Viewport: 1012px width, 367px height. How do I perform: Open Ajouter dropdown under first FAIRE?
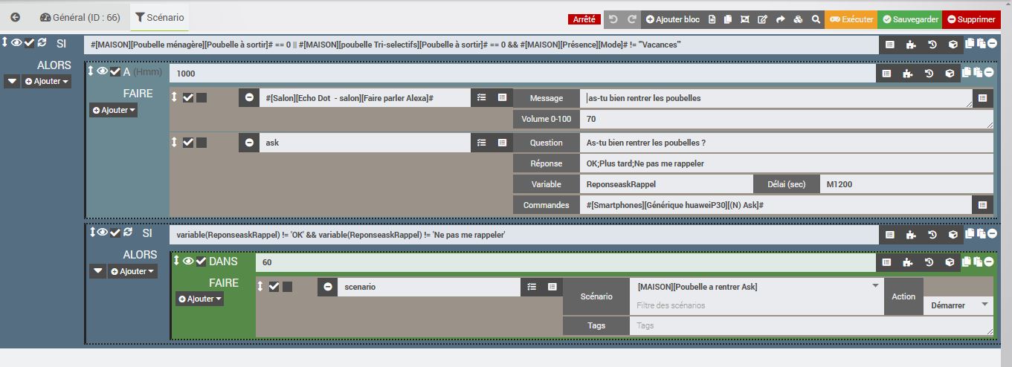point(114,110)
